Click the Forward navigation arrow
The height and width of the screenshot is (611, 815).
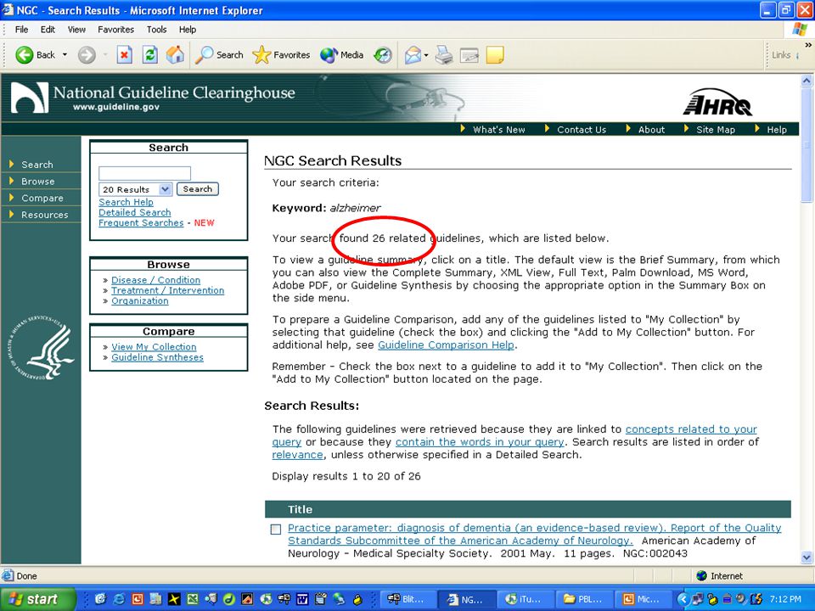click(x=87, y=54)
